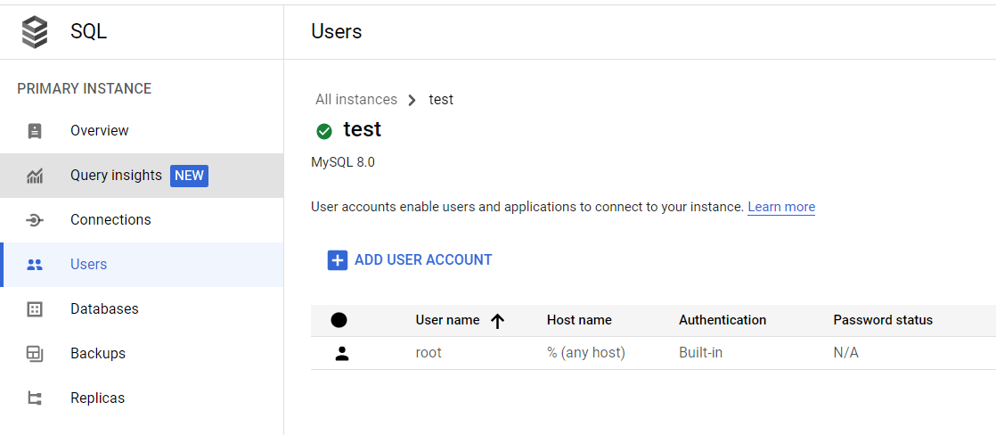This screenshot has width=996, height=435.
Task: Click the Replicas branch icon
Action: (x=35, y=398)
